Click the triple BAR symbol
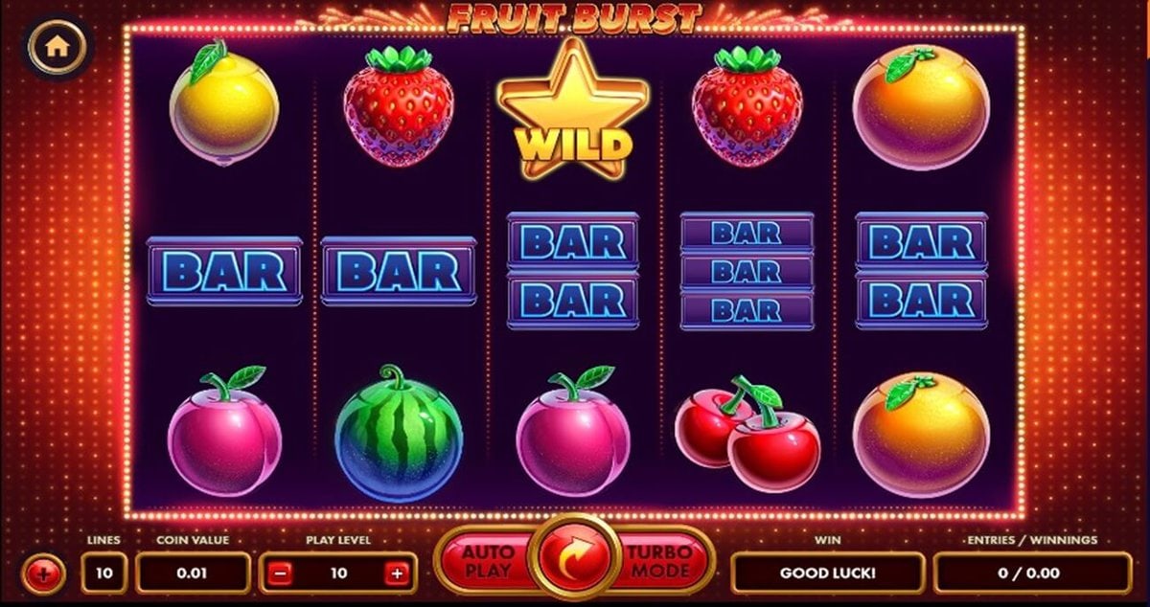The height and width of the screenshot is (607, 1150). (x=747, y=271)
